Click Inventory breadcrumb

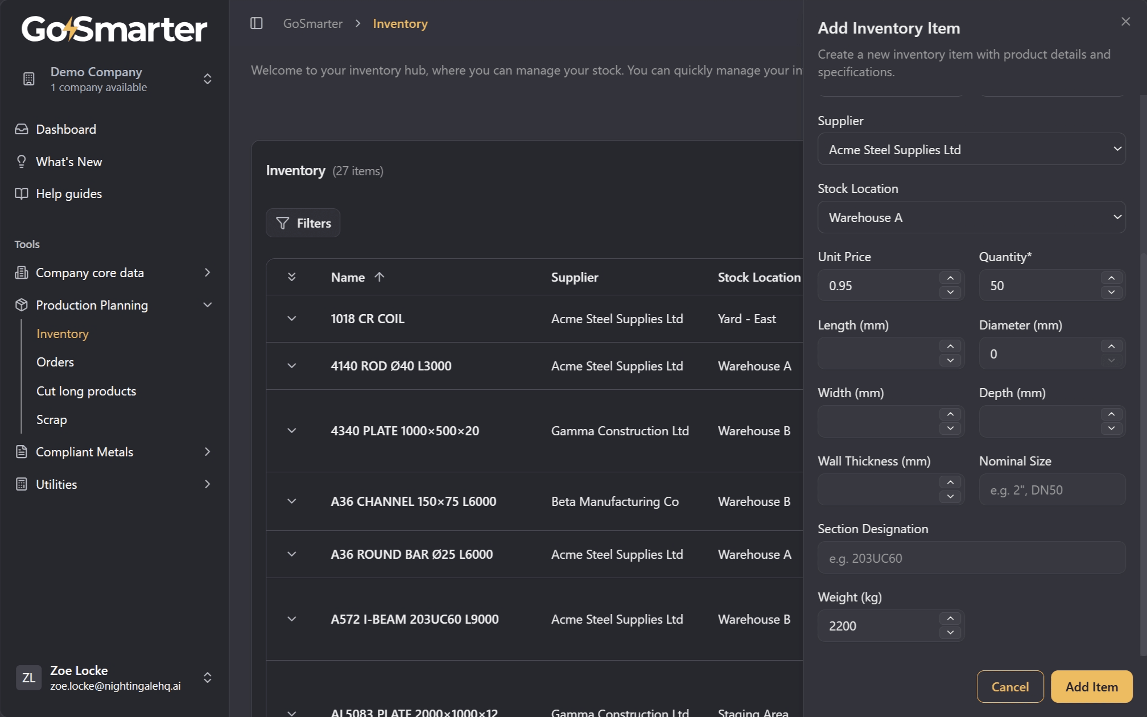pos(400,23)
